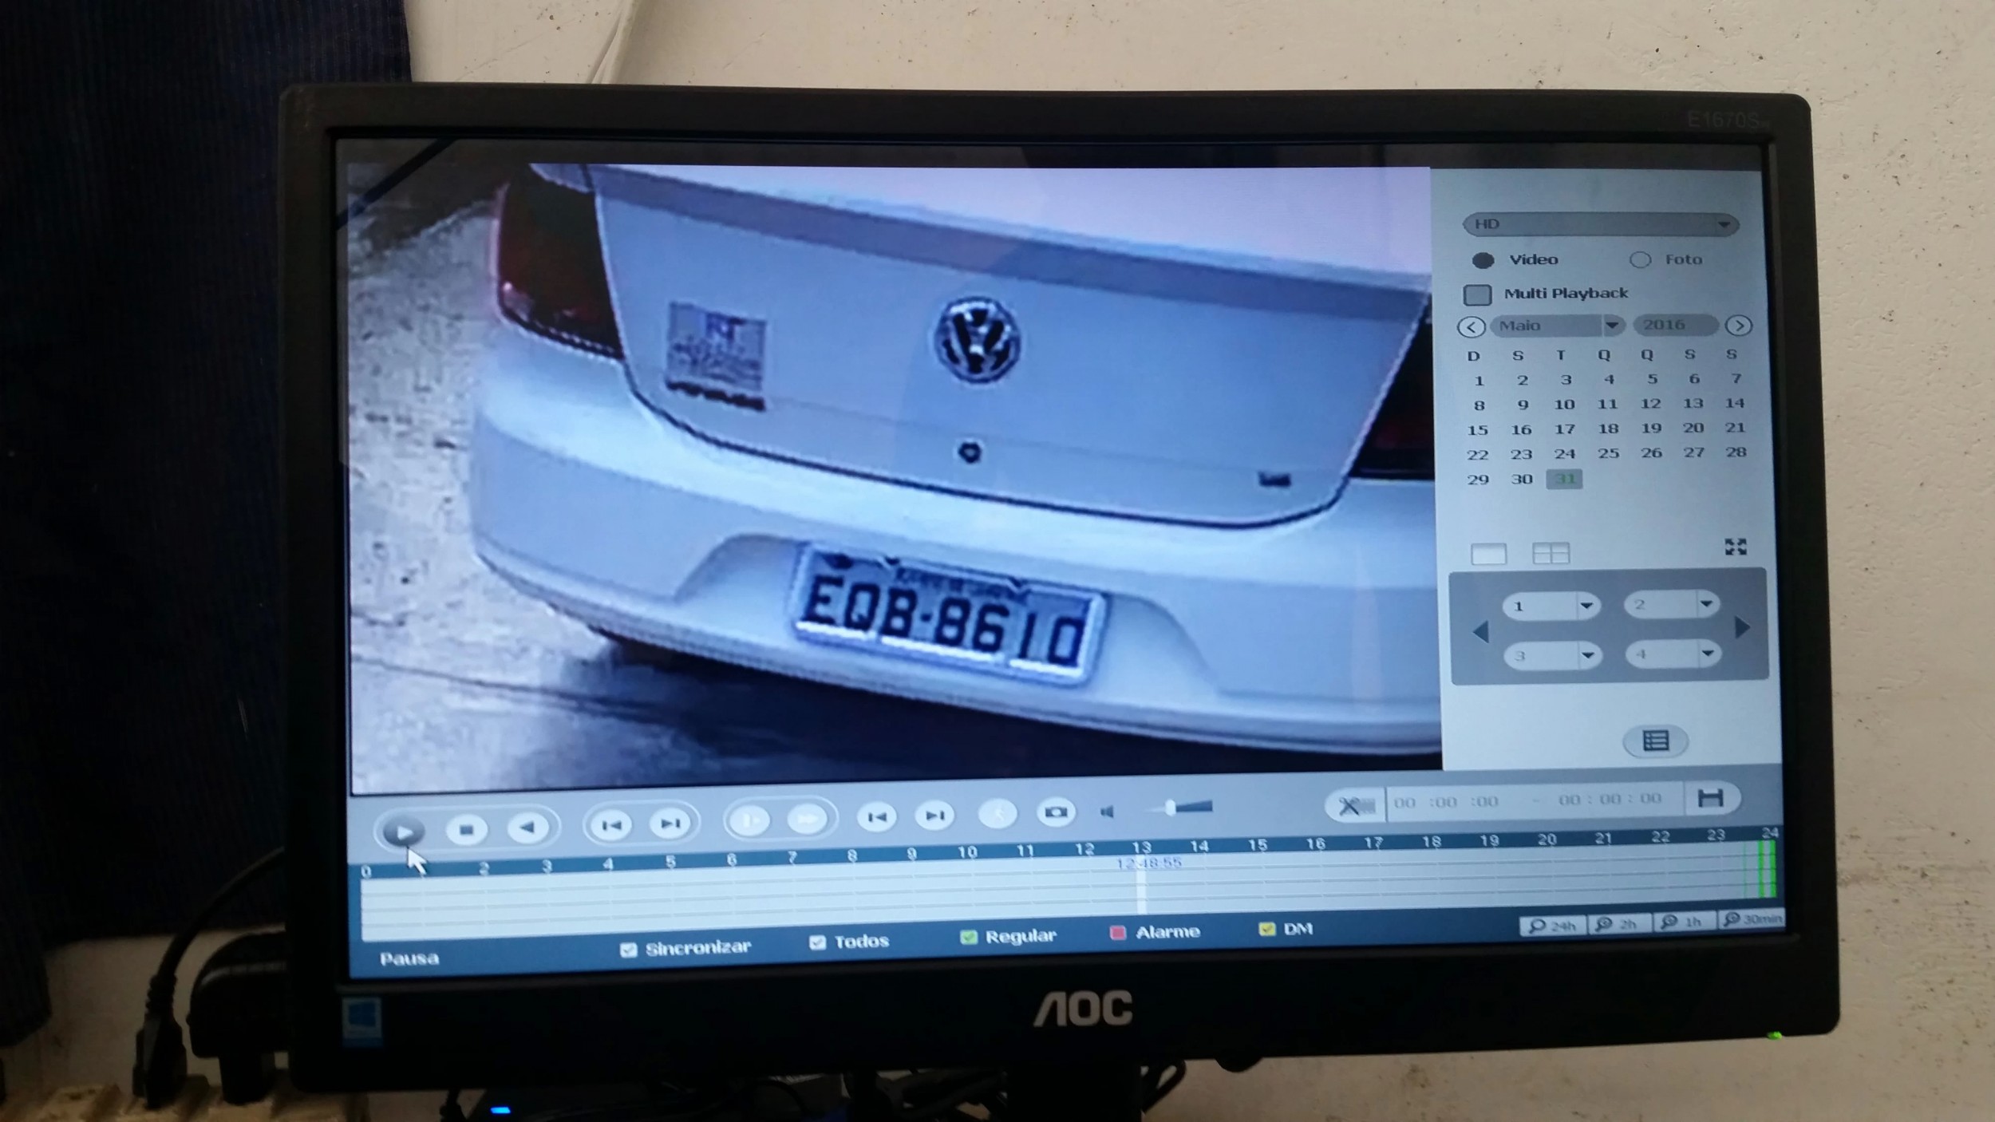1995x1122 pixels.
Task: Select day 25 in the calendar
Action: (1608, 453)
